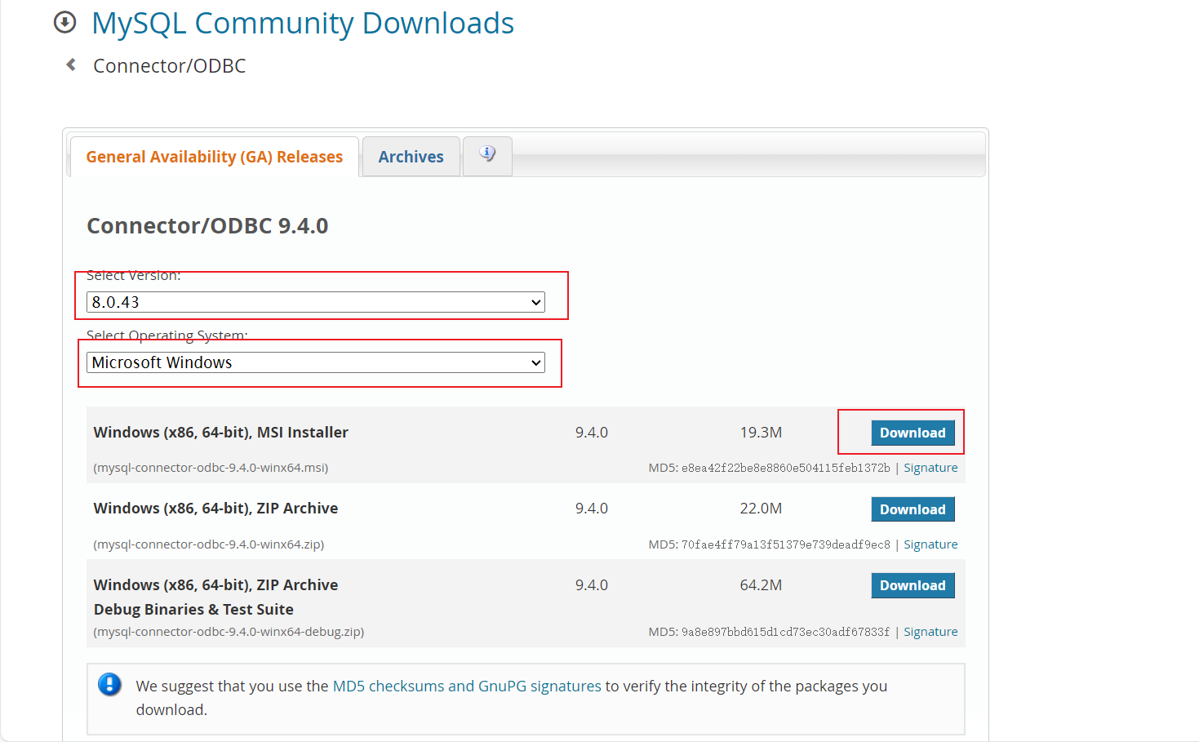The height and width of the screenshot is (742, 1199).
Task: Click the Windows (x86, 64-bit), MSI Installer title
Action: click(221, 433)
